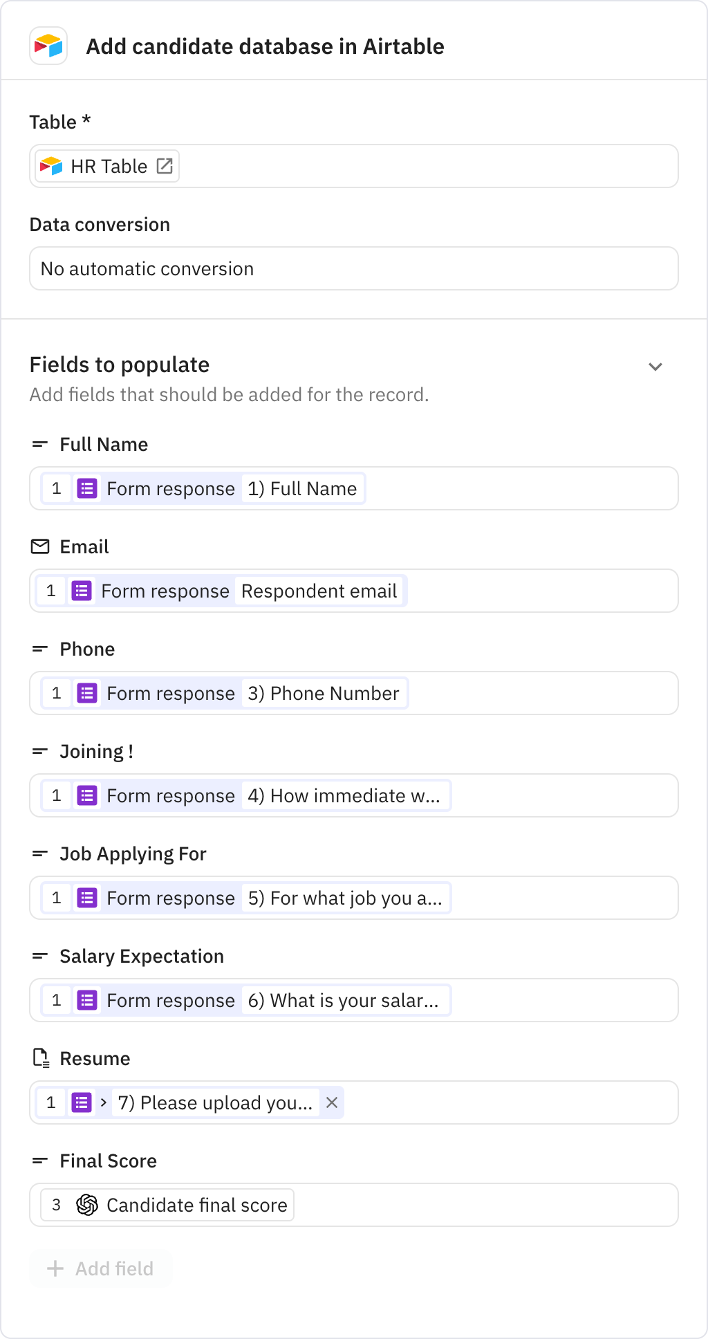Click the form icon in the For what job pill

(x=86, y=898)
